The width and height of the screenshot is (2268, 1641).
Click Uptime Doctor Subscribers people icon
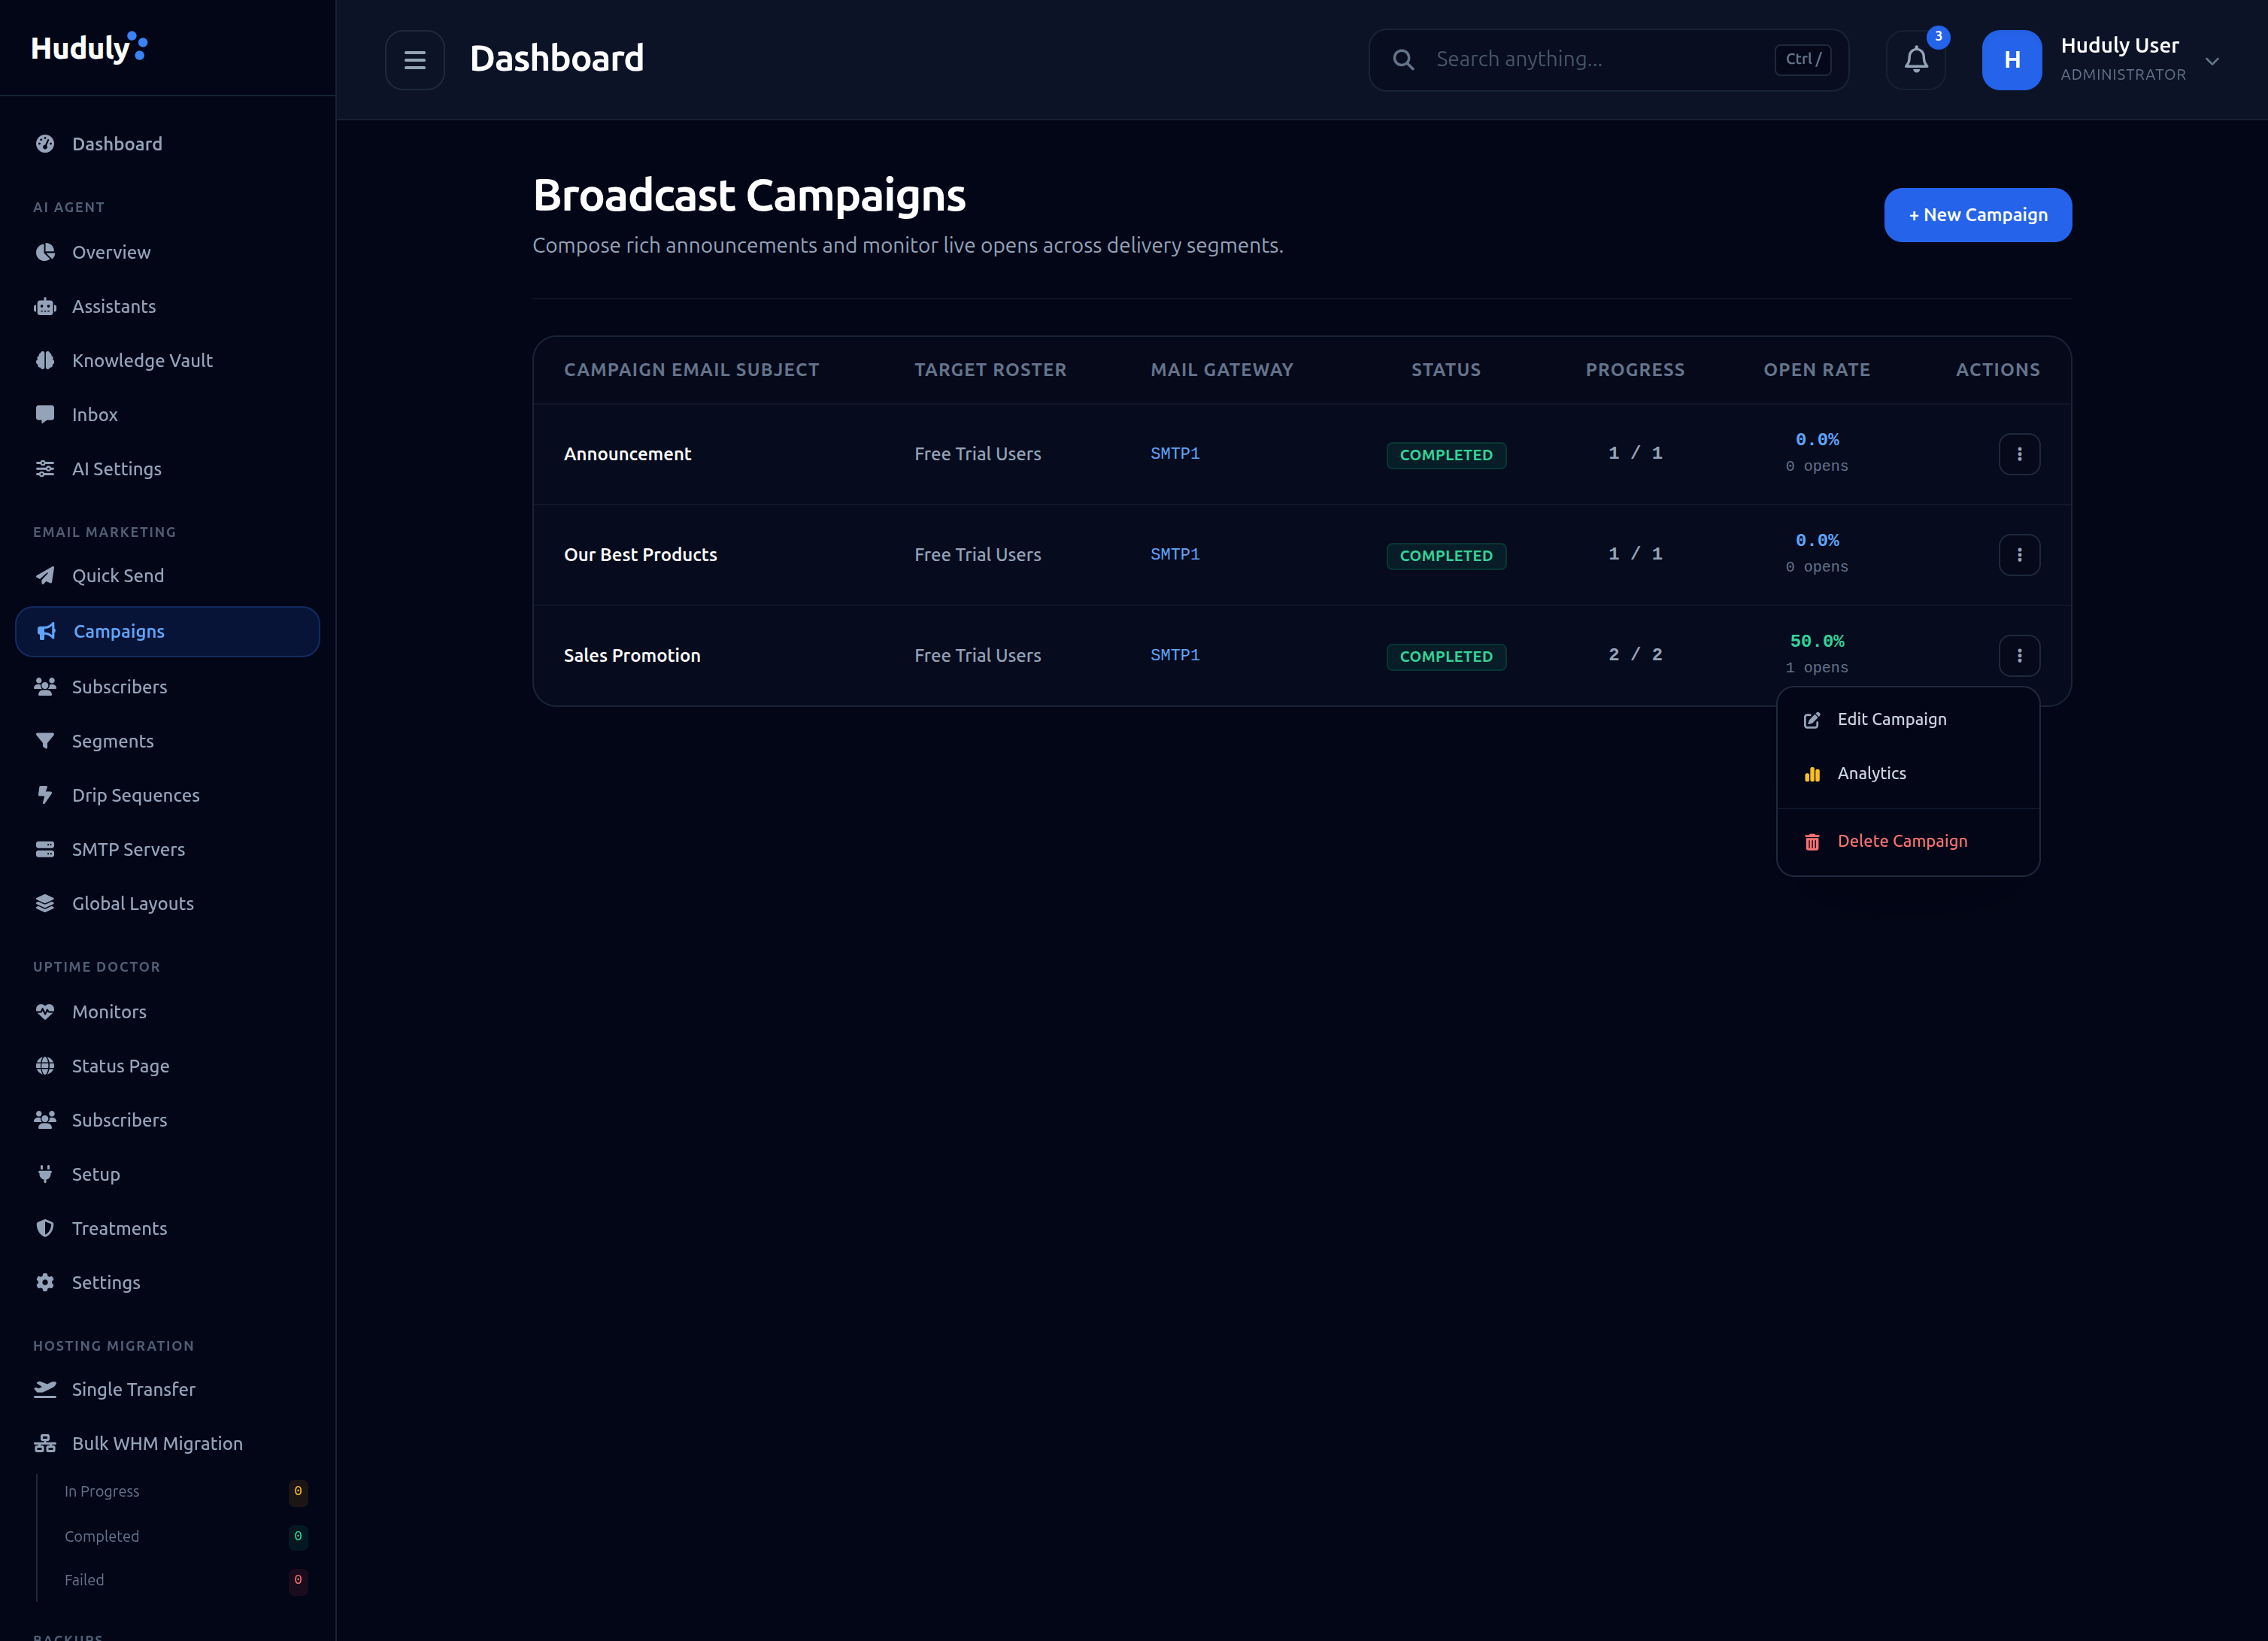[45, 1120]
